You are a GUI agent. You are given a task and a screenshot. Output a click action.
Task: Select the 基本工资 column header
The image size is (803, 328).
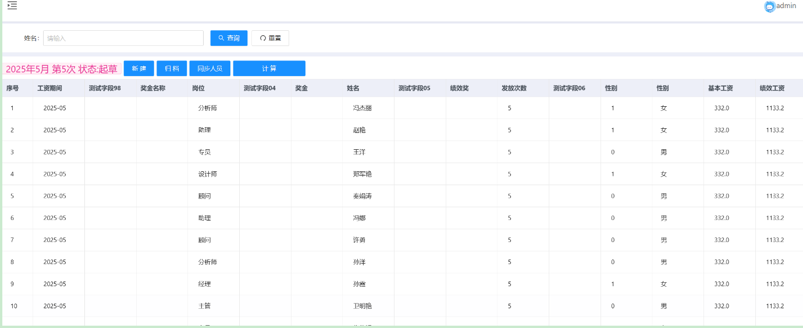click(720, 88)
